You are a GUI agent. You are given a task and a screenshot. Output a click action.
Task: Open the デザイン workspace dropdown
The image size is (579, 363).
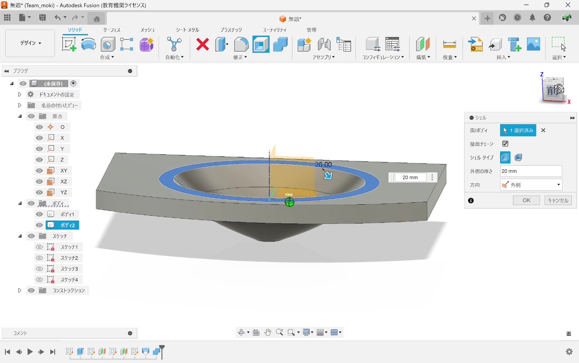30,43
